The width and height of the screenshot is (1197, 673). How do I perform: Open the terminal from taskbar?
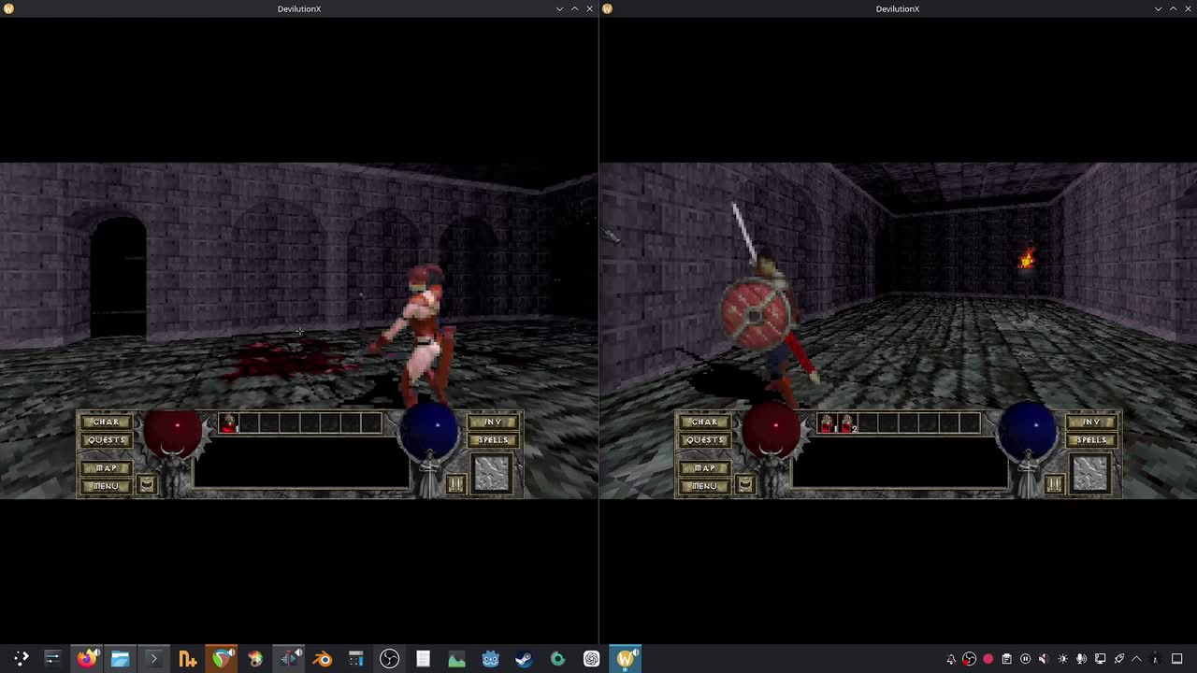(x=153, y=659)
